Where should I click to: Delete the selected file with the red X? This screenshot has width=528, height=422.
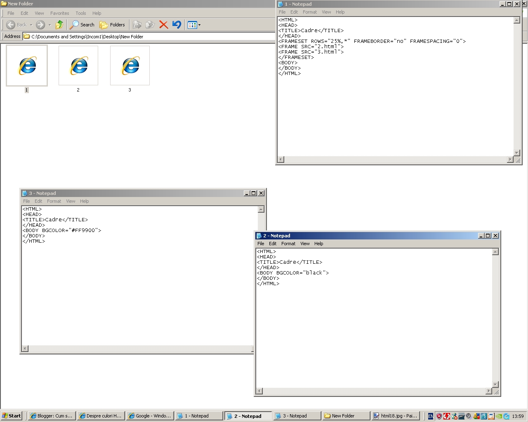163,25
